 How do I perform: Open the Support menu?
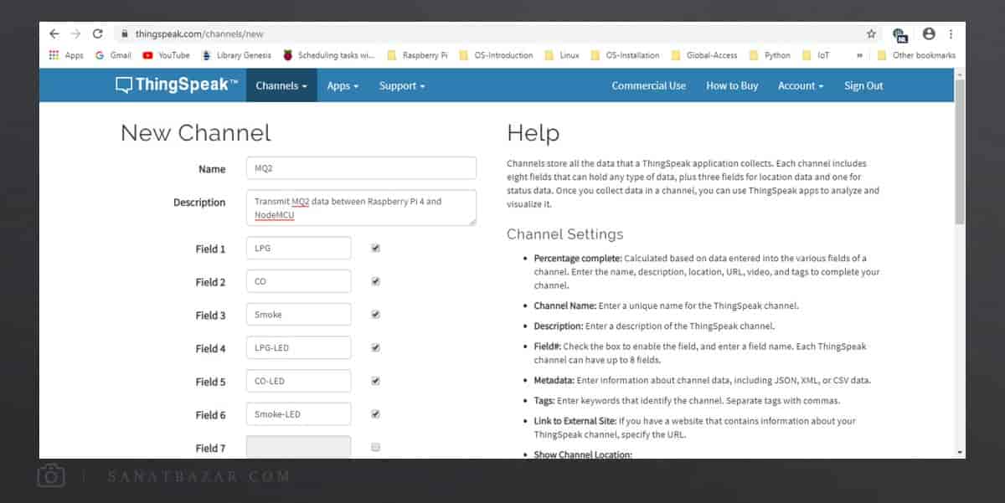401,85
